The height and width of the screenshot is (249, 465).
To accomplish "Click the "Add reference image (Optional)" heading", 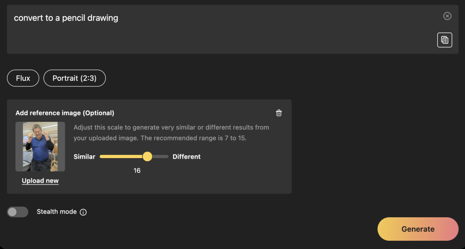I will (65, 113).
